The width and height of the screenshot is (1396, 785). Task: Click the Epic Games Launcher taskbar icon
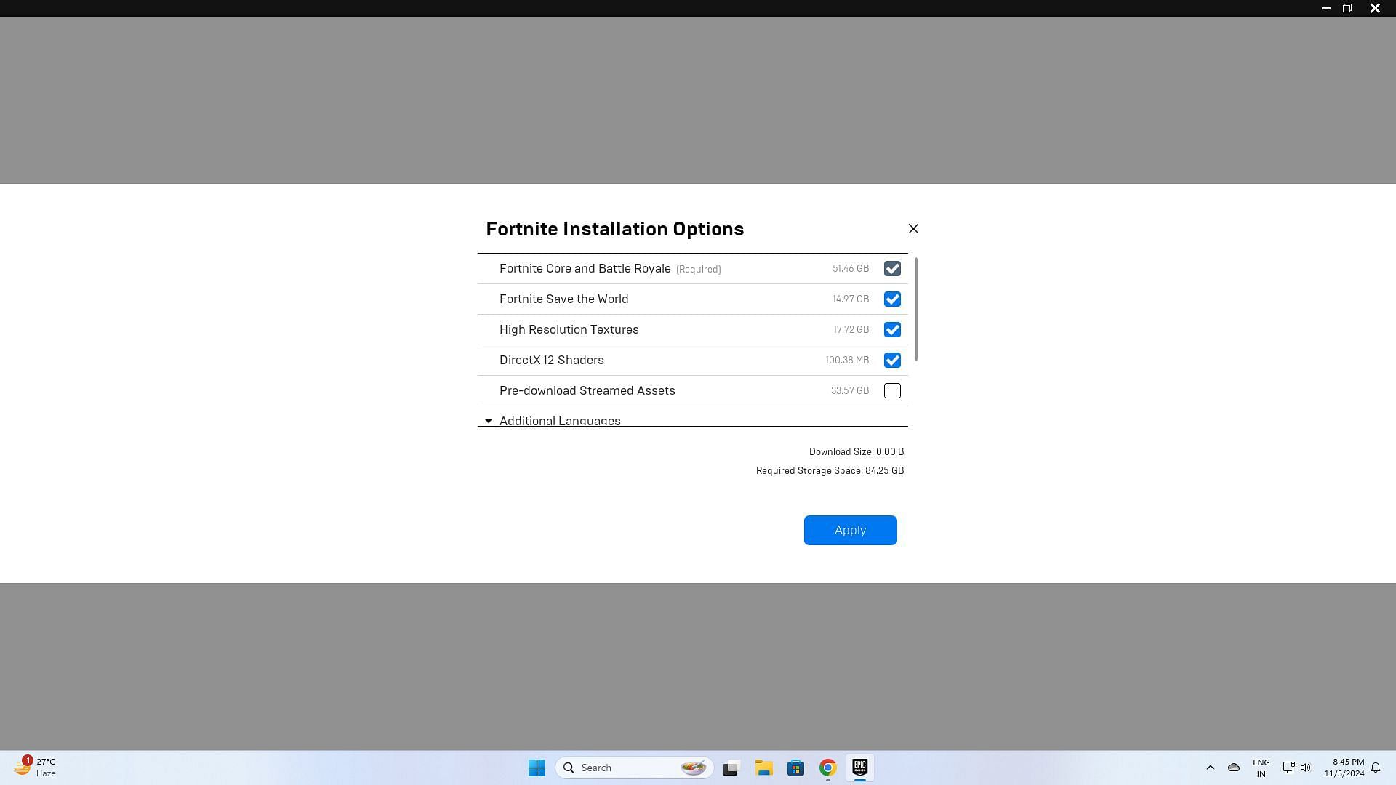pyautogui.click(x=860, y=767)
